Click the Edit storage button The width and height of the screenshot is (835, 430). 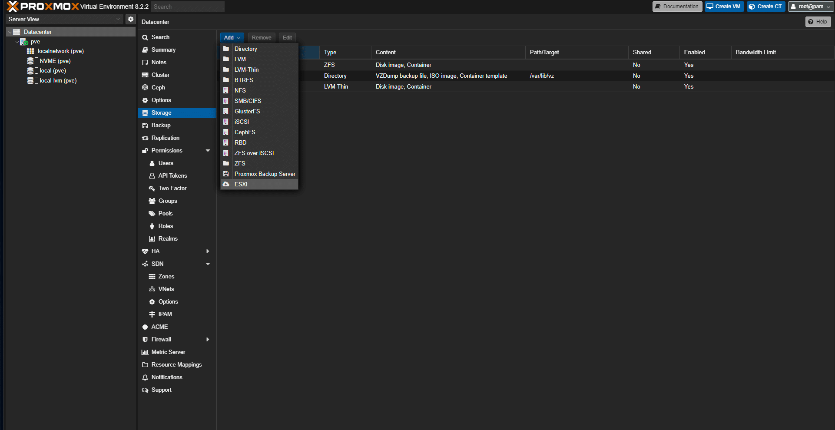287,38
